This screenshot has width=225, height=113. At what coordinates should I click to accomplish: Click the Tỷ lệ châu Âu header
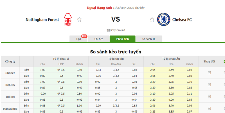171,59
